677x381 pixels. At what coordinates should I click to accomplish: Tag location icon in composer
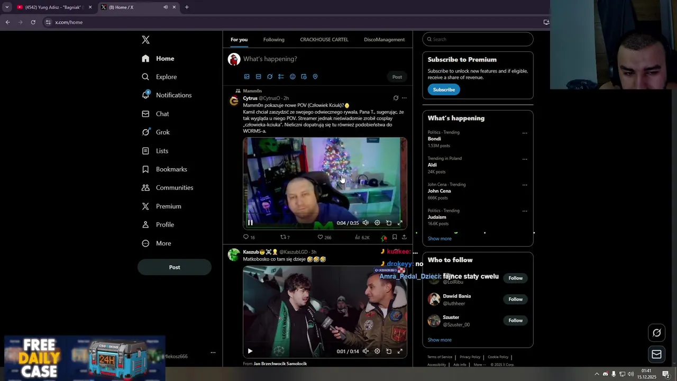tap(315, 77)
